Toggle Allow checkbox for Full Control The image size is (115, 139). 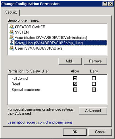pos(75,78)
